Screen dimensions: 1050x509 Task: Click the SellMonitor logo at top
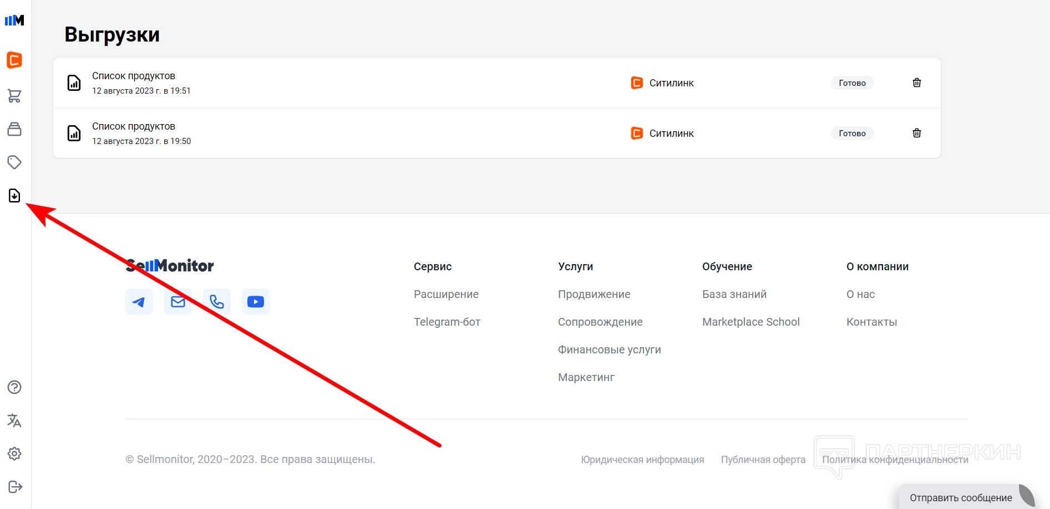[14, 20]
